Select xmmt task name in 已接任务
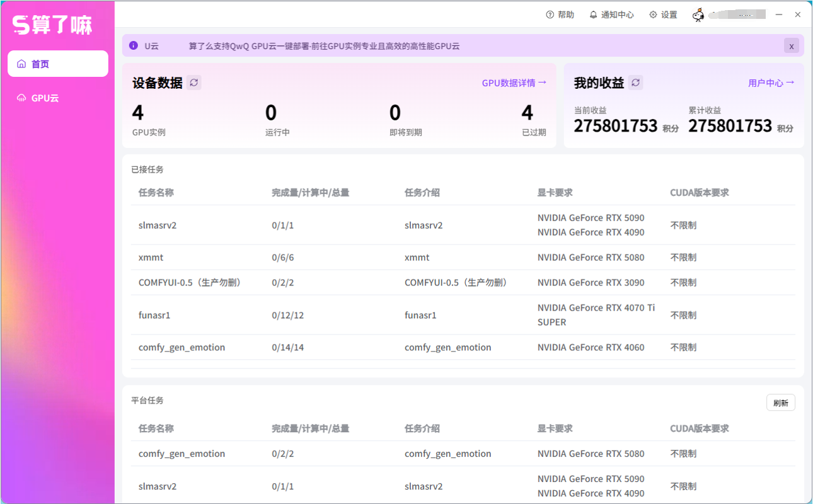Image resolution: width=813 pixels, height=504 pixels. pos(151,257)
